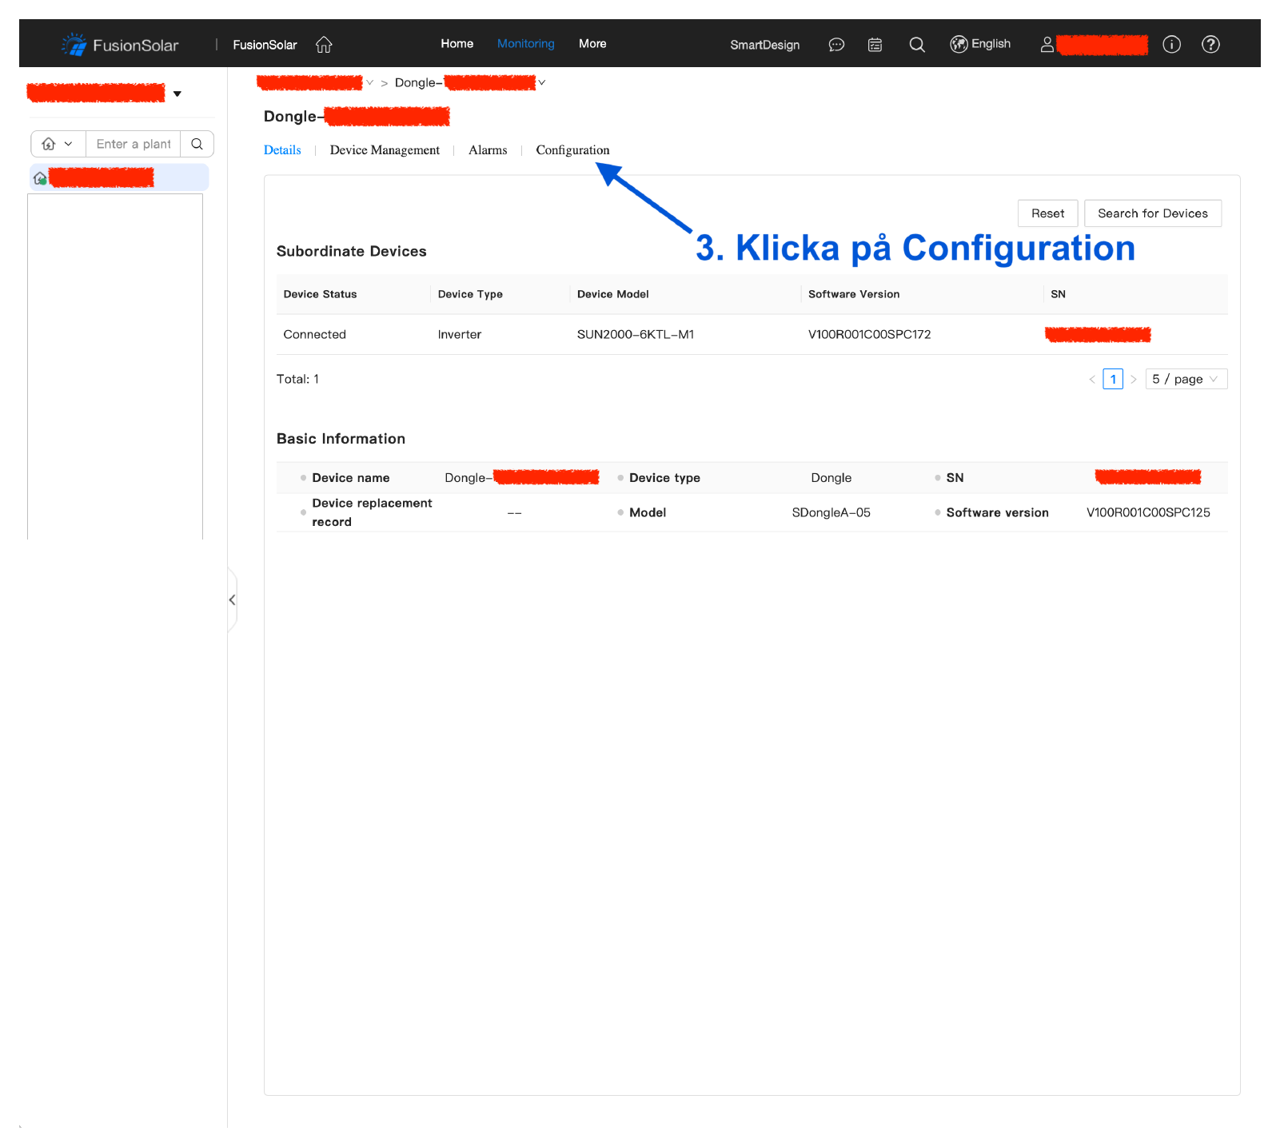Click the Connected status cell

coord(314,334)
